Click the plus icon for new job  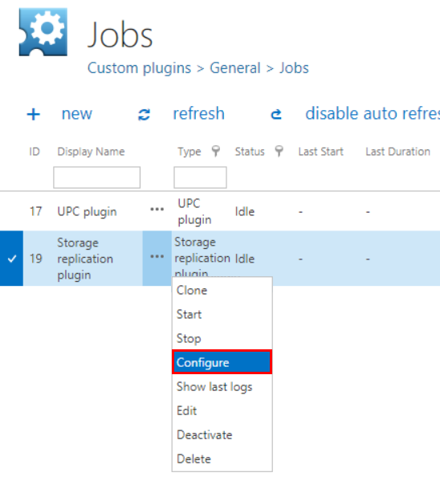(34, 114)
